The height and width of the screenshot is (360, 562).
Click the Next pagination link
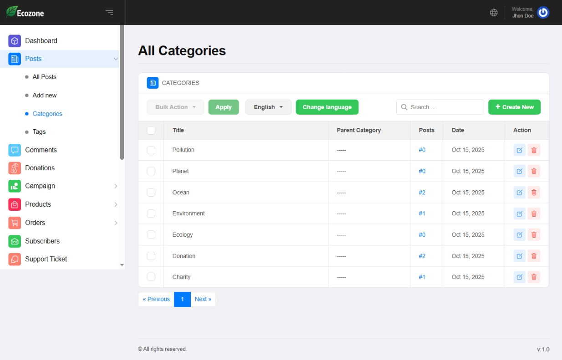tap(203, 299)
